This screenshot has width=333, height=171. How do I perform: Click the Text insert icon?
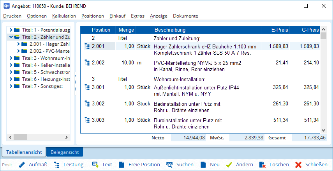(95, 165)
